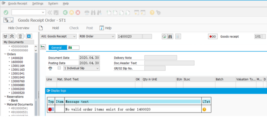Click scroll down arrow in My Documents panel
The image size is (267, 117).
click(x=36, y=51)
